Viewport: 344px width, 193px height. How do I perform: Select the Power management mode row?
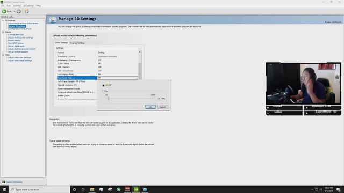pos(77,88)
